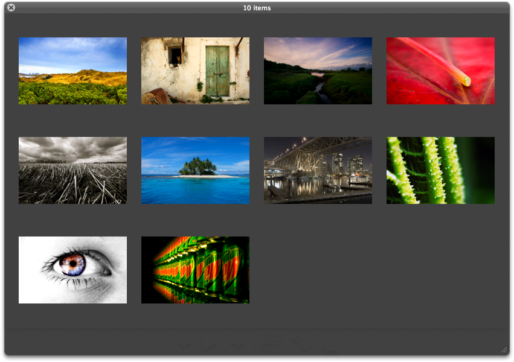Image resolution: width=514 pixels, height=362 pixels.
Task: Click the green wooden door in the wall photo
Action: (x=217, y=71)
